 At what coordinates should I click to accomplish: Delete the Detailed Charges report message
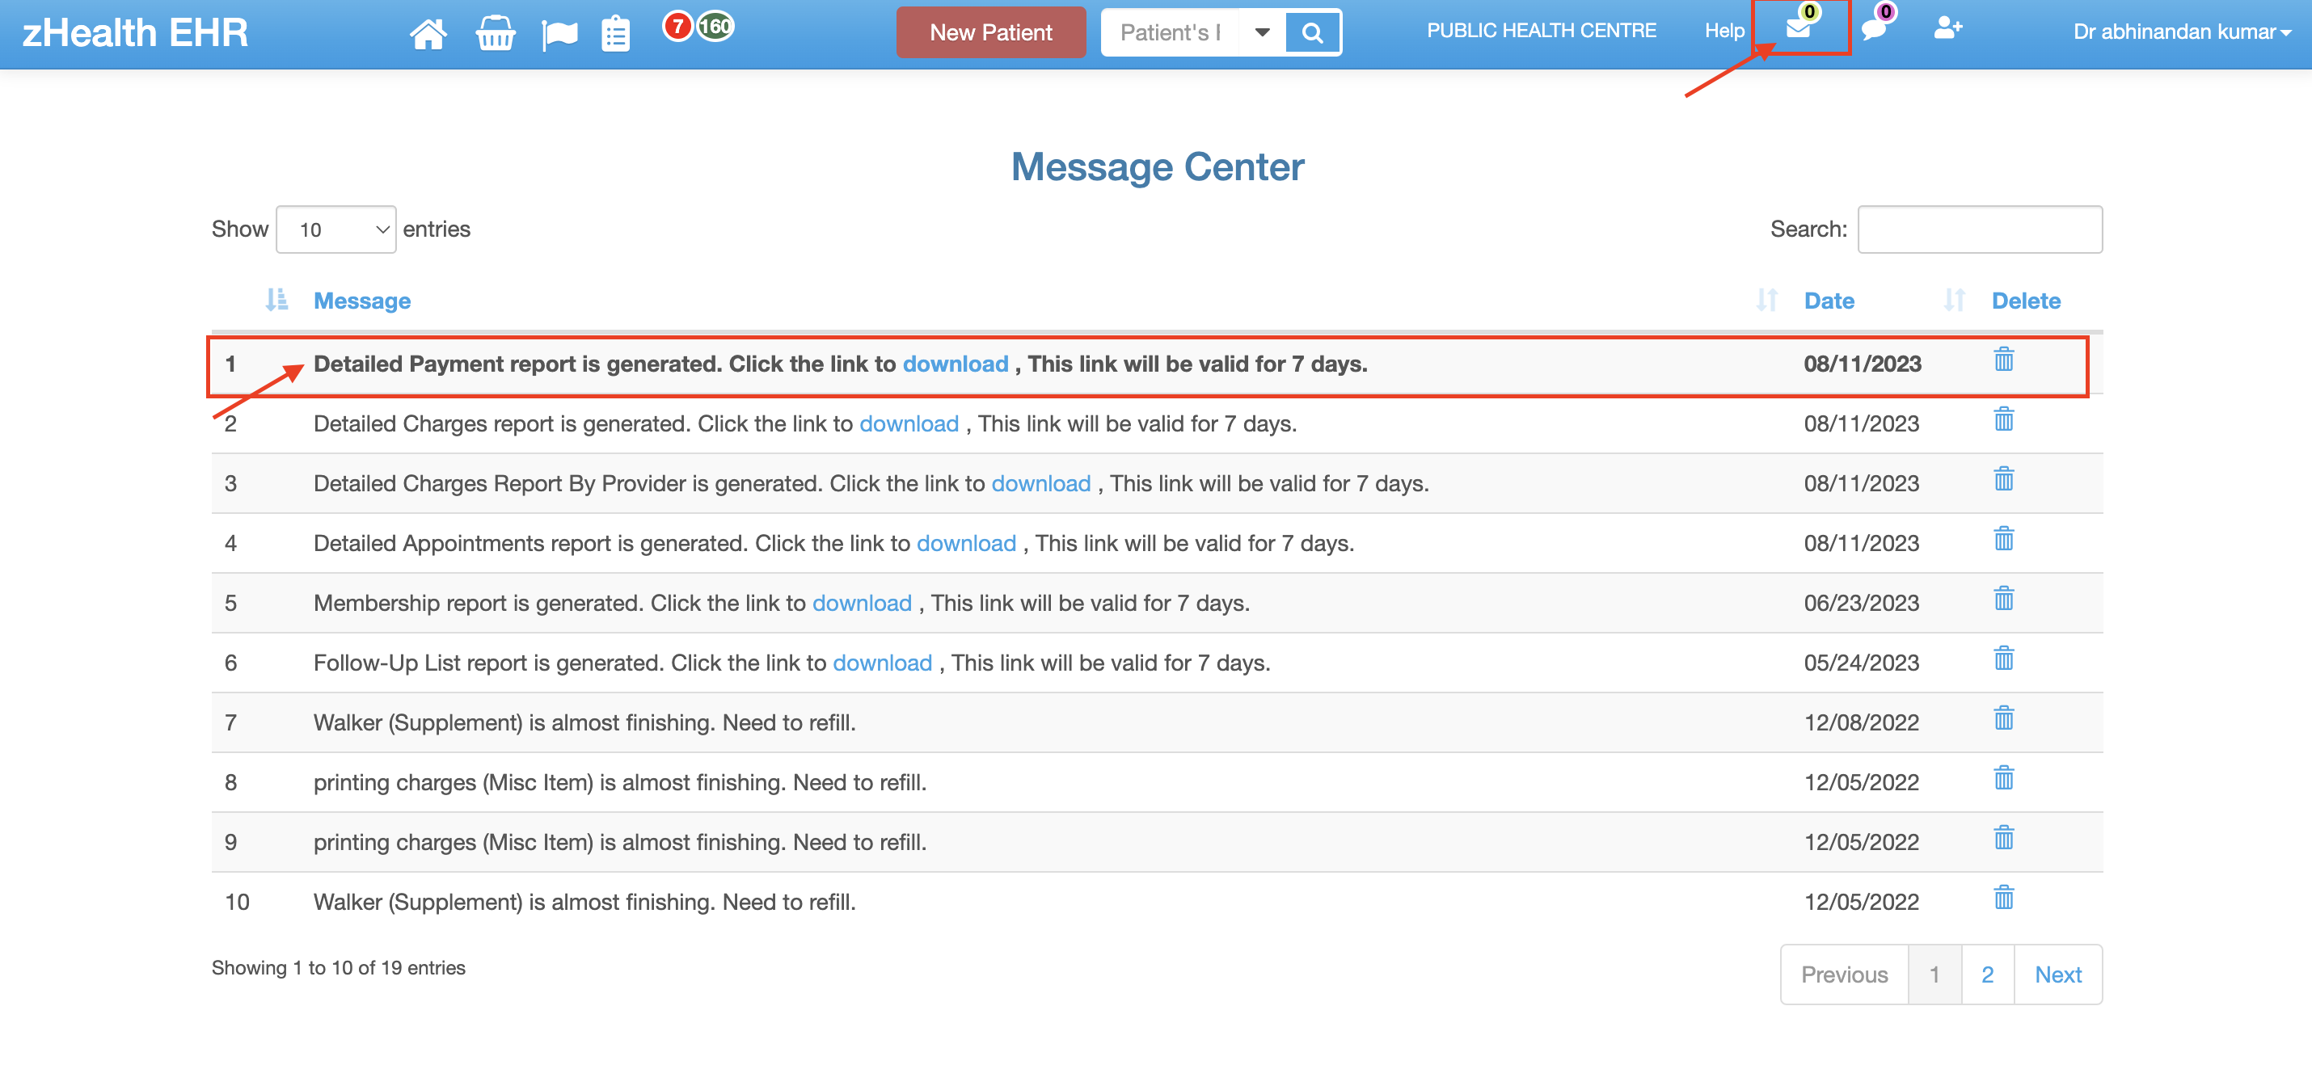(2003, 420)
